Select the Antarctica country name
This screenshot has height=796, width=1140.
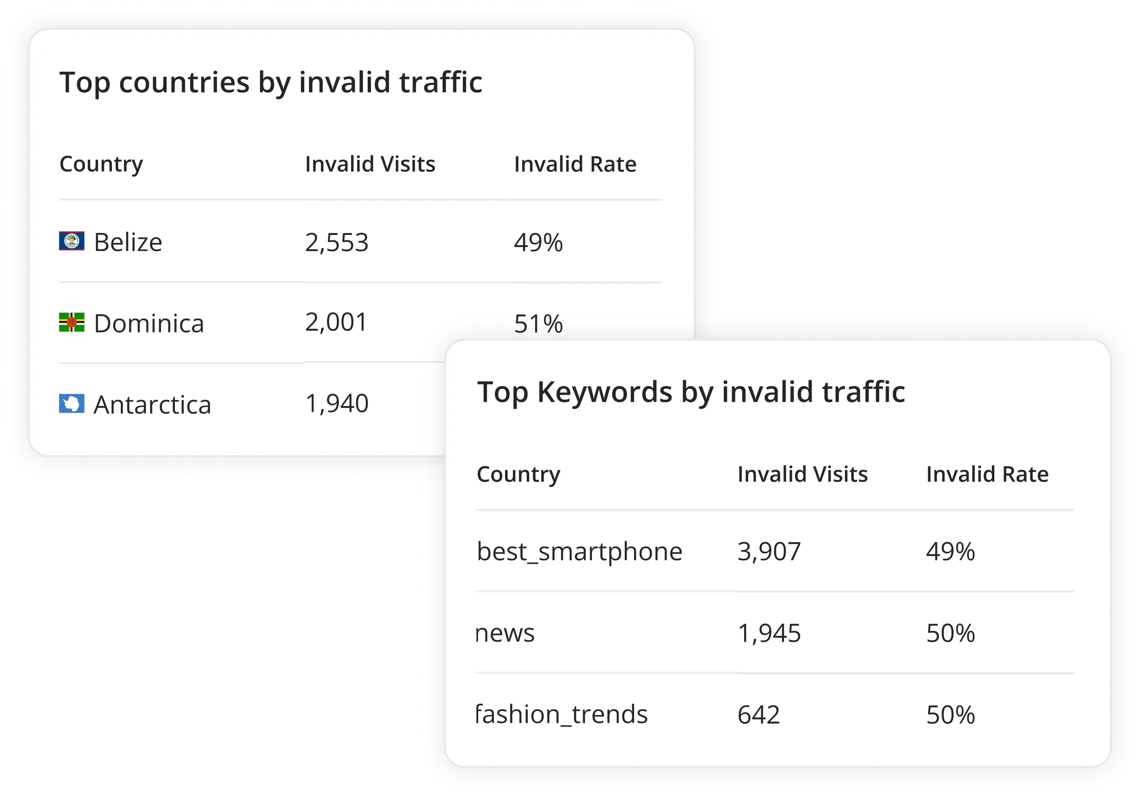coord(153,405)
